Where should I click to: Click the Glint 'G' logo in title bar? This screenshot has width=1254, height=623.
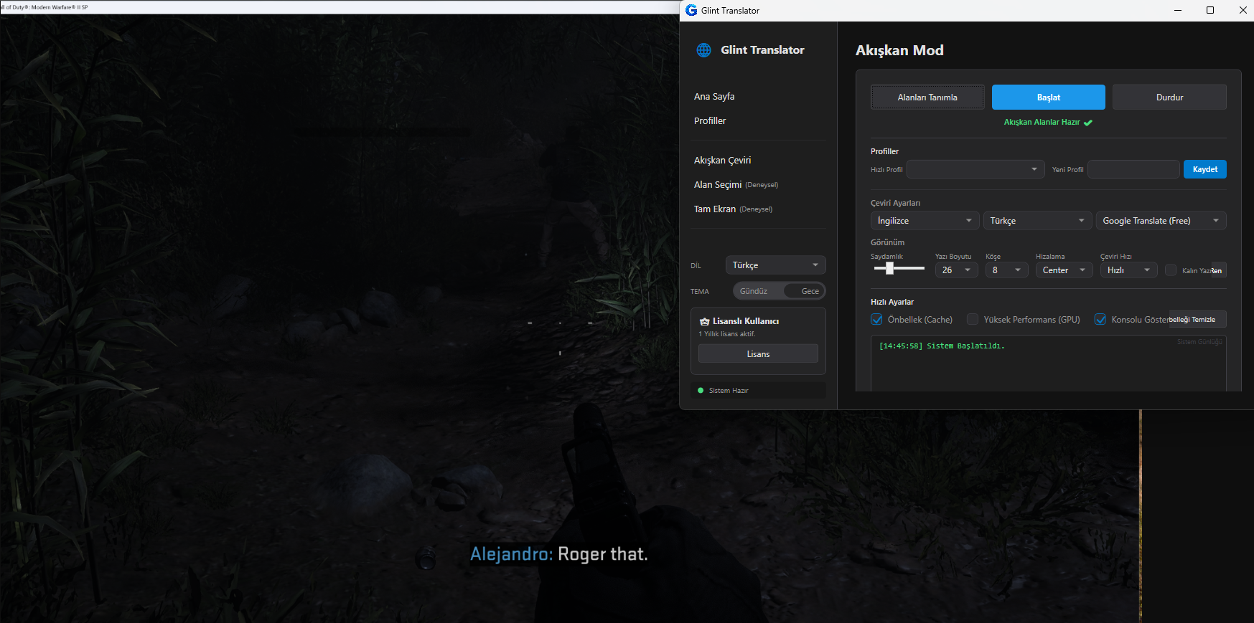691,10
